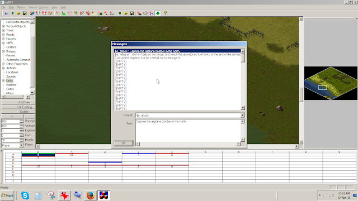Click the second floppy disk save icon
Image resolution: width=358 pixels, height=201 pixels.
point(132,13)
